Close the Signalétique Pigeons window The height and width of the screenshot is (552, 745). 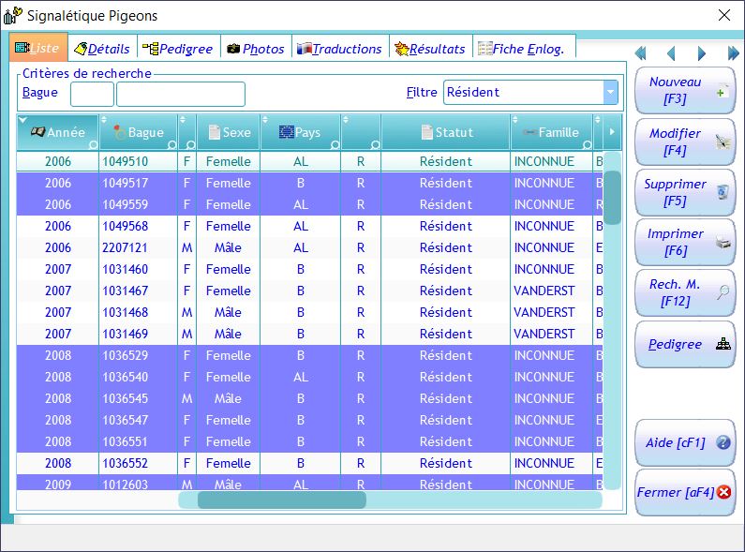coord(724,15)
